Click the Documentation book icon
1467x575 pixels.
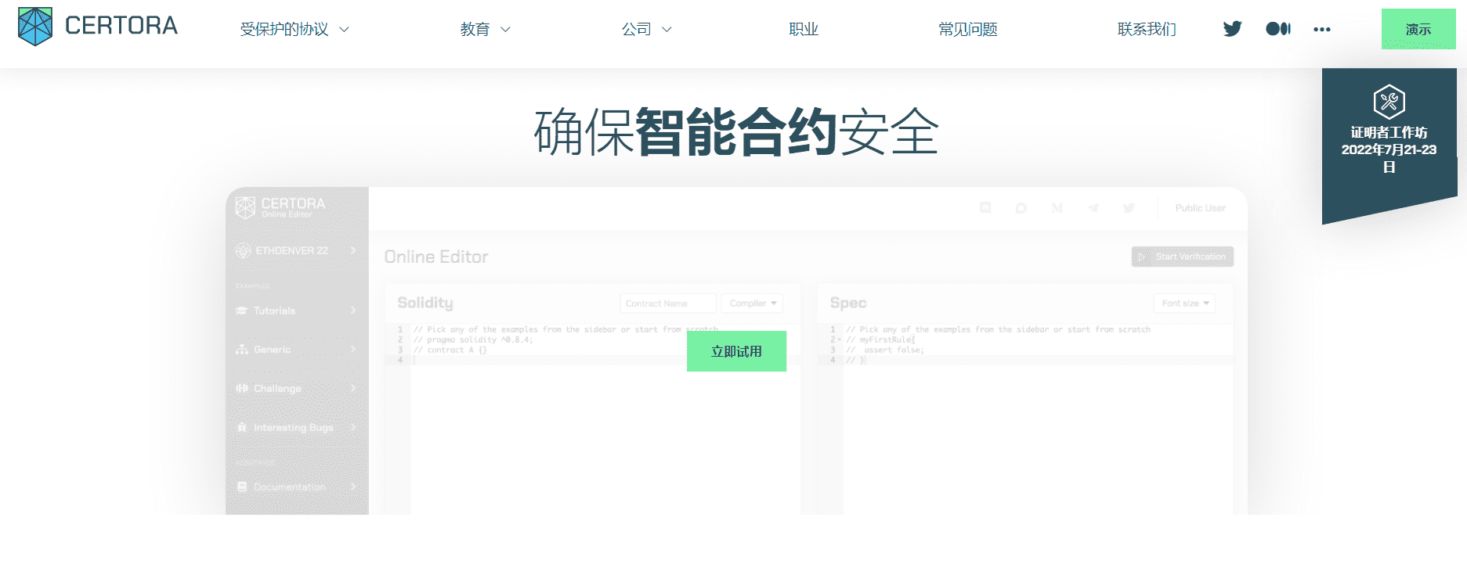tap(242, 487)
